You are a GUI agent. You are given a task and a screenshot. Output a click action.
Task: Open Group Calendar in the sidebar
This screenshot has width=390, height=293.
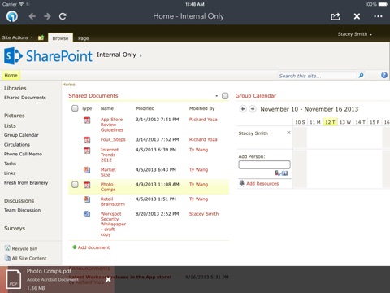(x=21, y=135)
